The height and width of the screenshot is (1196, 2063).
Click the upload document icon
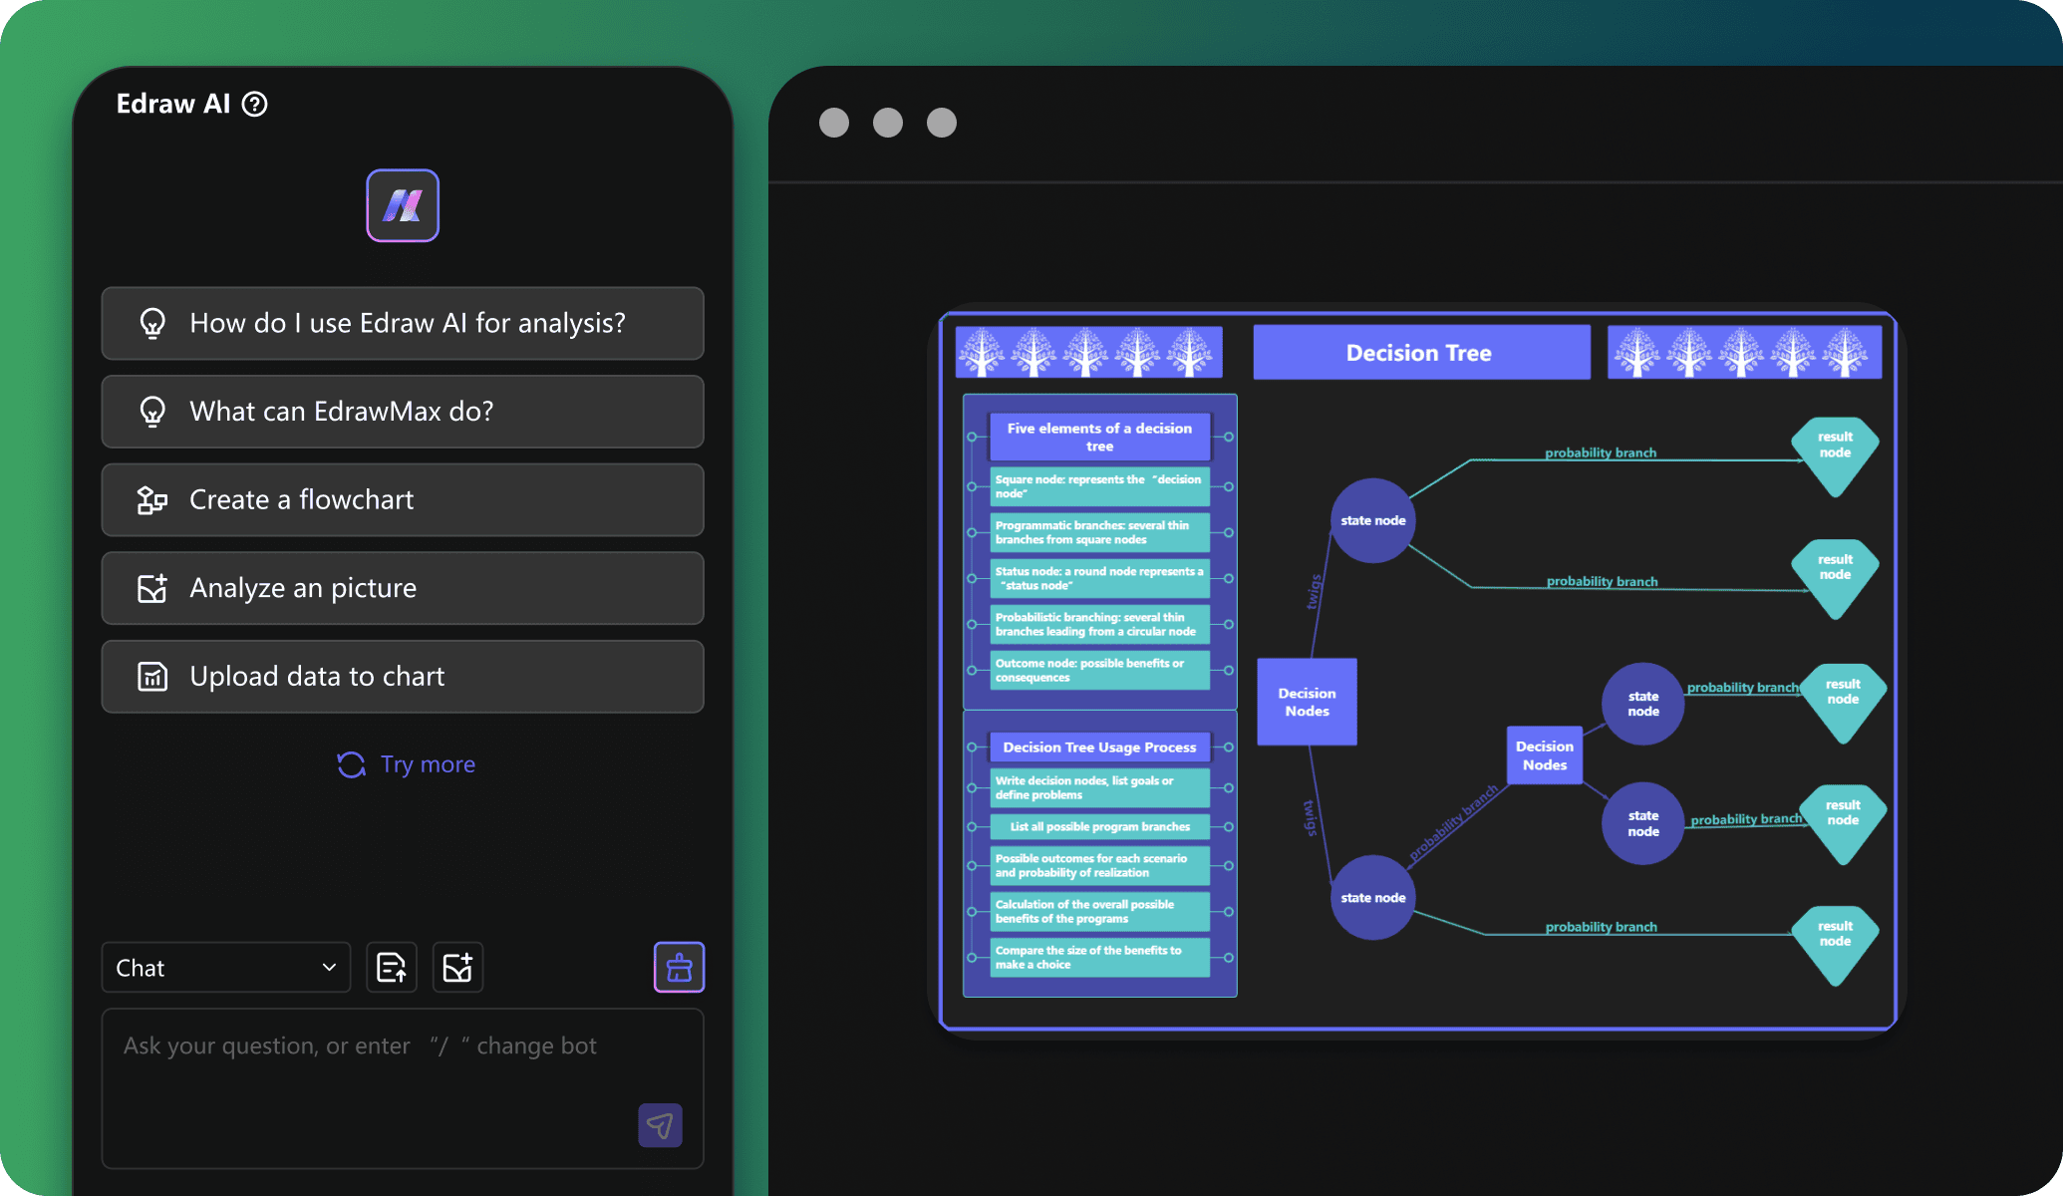pos(392,968)
